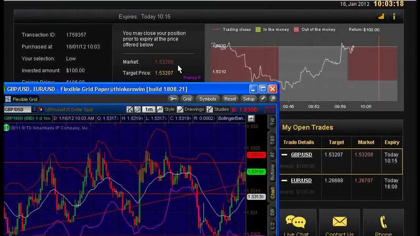Click the 1.53207 target cell in GBP/USD row
This screenshot has width=420, height=236.
[334, 155]
